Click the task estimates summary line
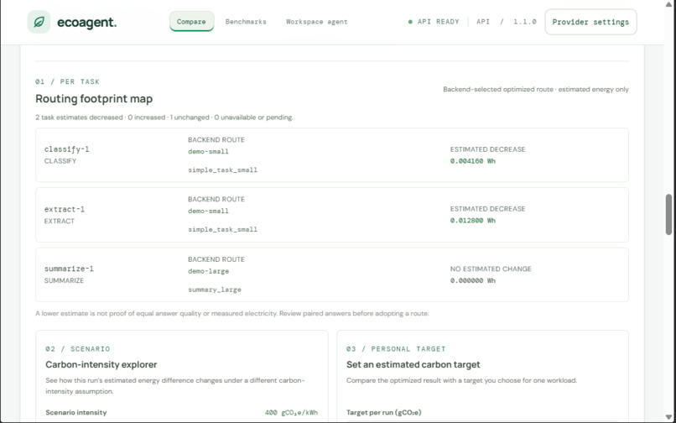The height and width of the screenshot is (423, 676). pyautogui.click(x=164, y=117)
